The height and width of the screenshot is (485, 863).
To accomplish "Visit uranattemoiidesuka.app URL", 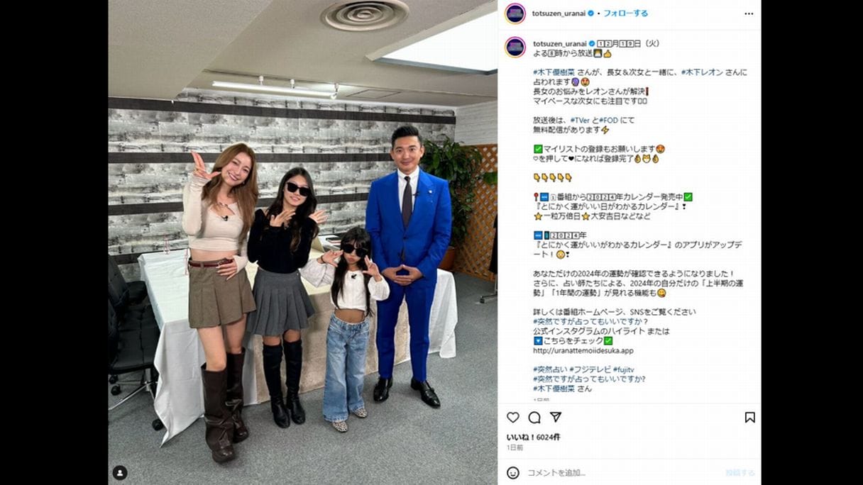I will click(x=583, y=350).
